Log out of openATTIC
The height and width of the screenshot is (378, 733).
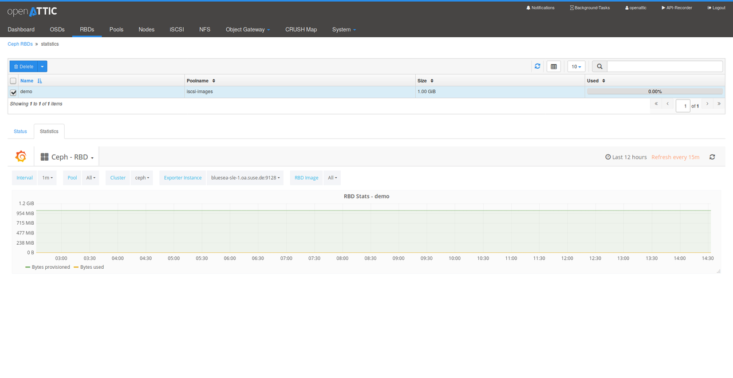pos(716,8)
